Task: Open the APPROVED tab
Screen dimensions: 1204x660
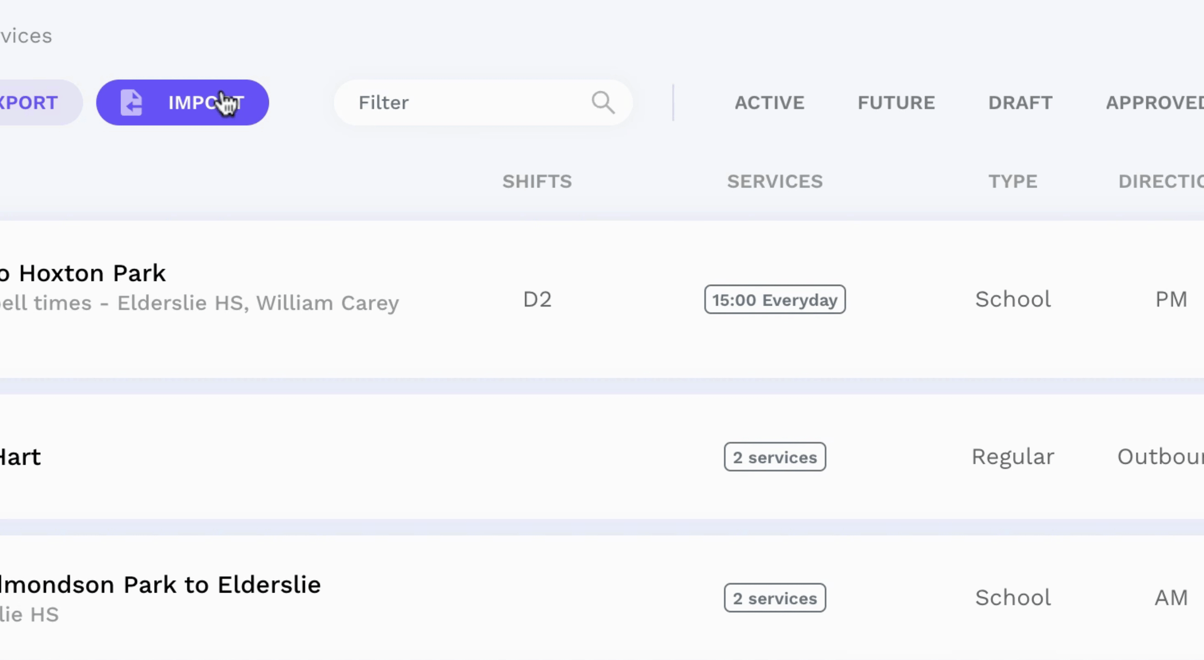Action: pos(1155,103)
